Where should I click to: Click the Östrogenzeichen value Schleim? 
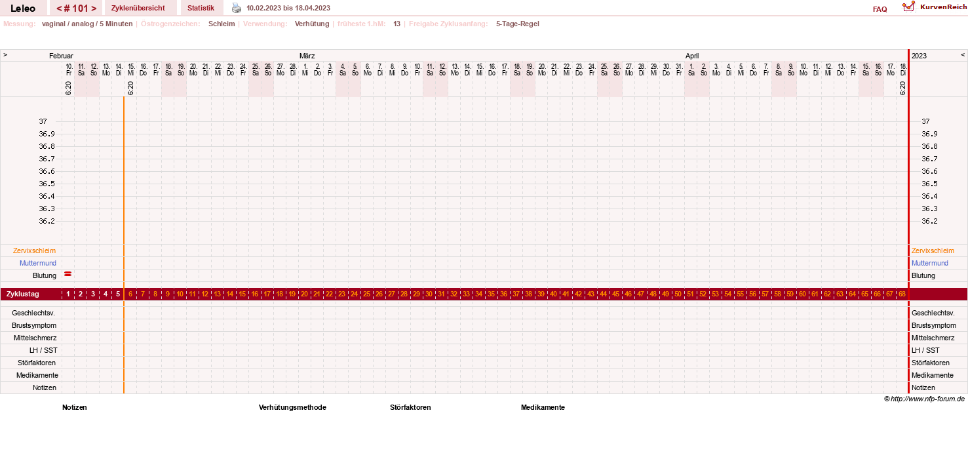[x=222, y=24]
